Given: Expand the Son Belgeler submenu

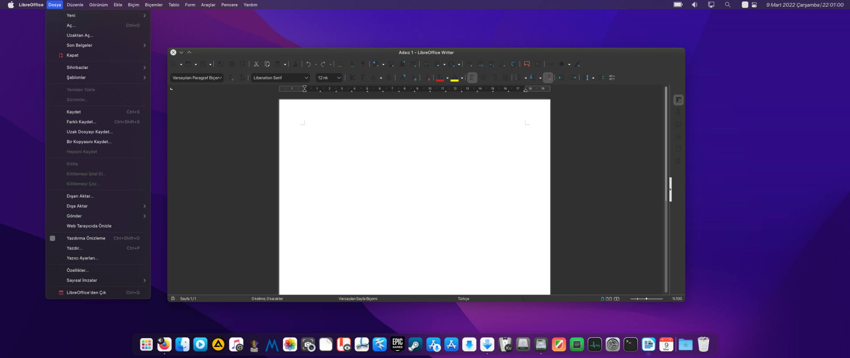Looking at the screenshot, I should tap(98, 46).
